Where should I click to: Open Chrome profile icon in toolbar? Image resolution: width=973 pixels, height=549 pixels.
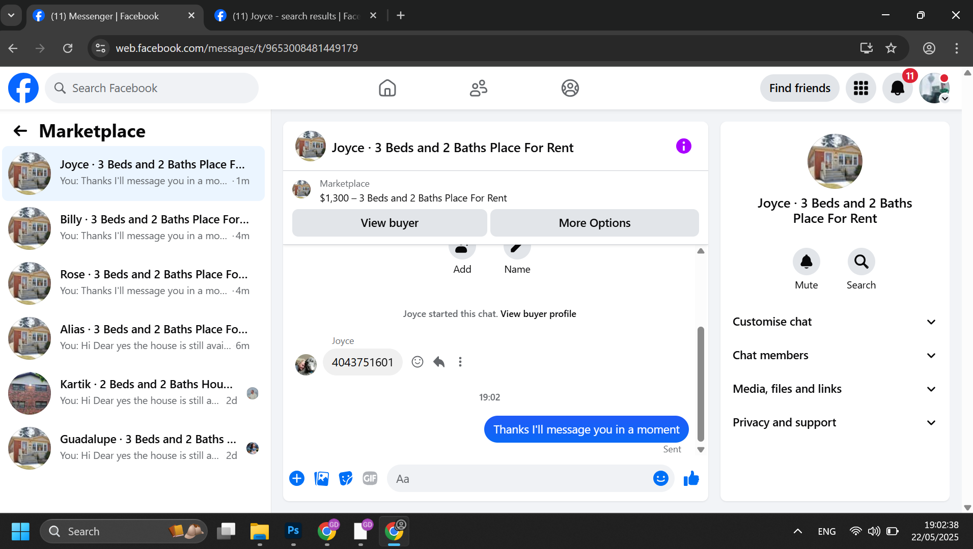[929, 48]
